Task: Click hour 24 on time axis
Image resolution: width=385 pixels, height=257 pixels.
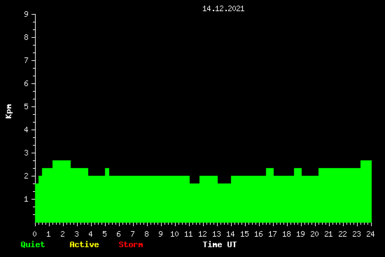Action: (370, 234)
